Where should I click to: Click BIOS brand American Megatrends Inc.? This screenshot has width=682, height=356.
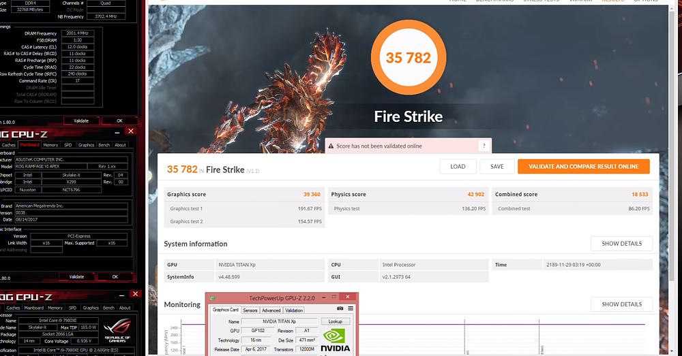tap(71, 206)
